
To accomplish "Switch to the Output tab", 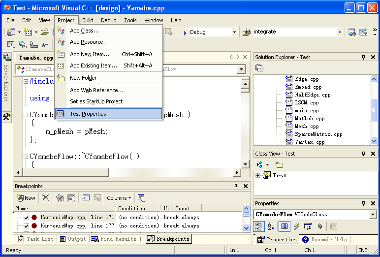I will point(73,239).
